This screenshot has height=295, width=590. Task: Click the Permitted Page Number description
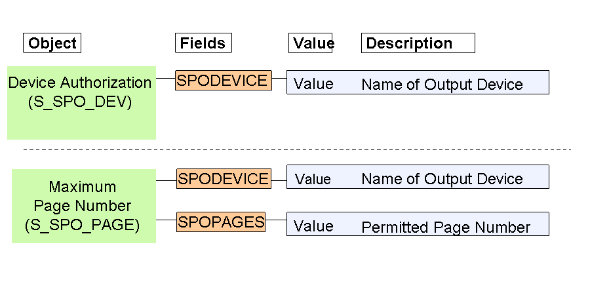click(x=446, y=227)
